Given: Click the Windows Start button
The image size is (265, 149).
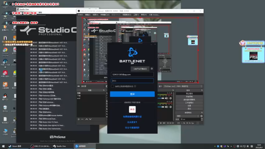Looking at the screenshot, I should [3, 146].
